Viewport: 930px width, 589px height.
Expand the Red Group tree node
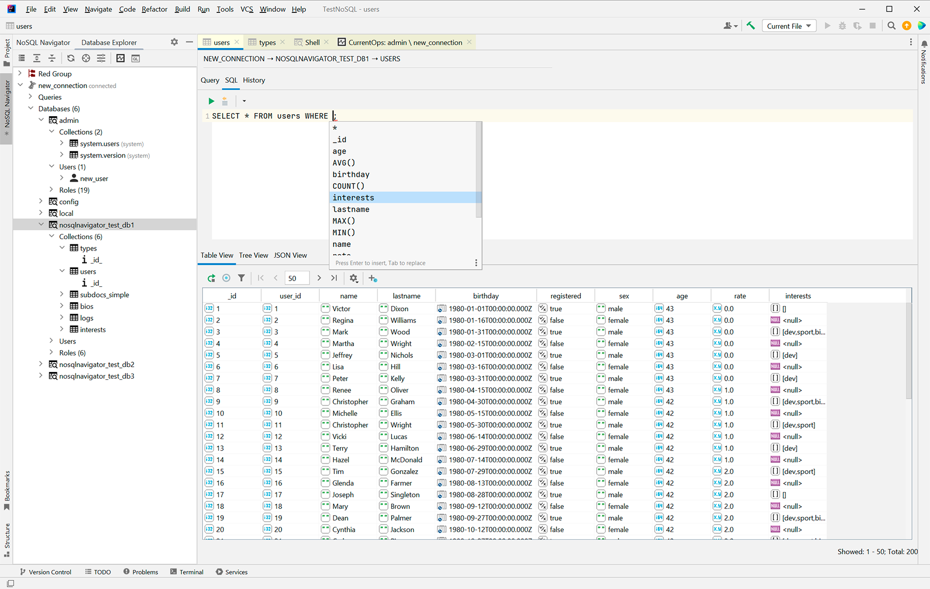coord(20,73)
